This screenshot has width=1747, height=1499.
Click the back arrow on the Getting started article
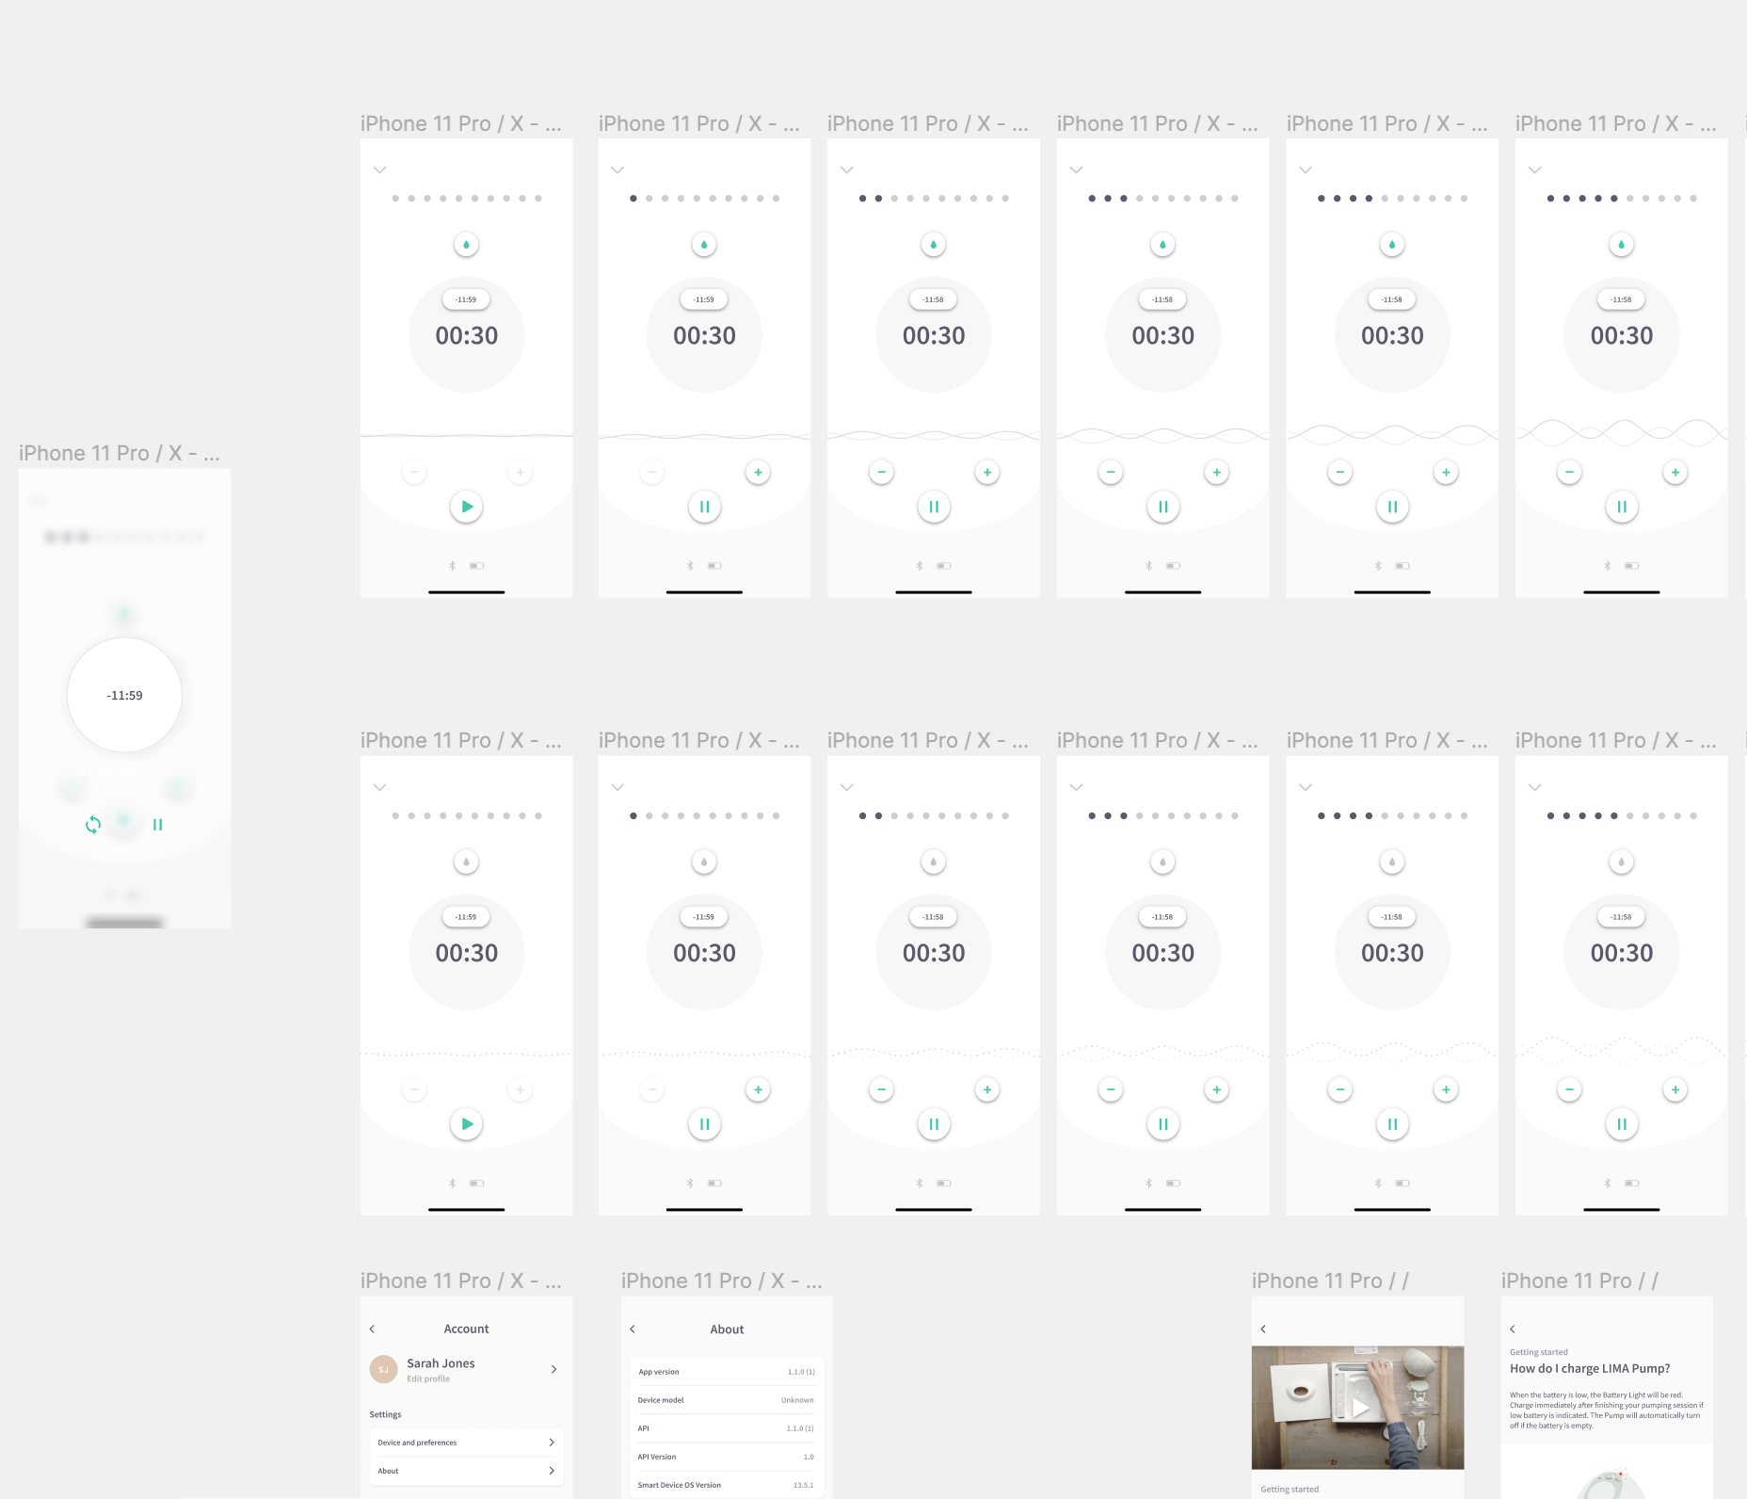coord(1264,1329)
